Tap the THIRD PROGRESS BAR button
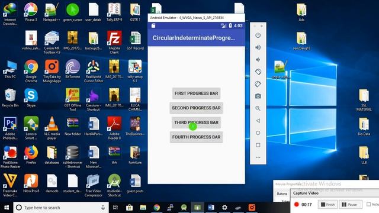Screen dimensions: 379x213 click(x=196, y=122)
